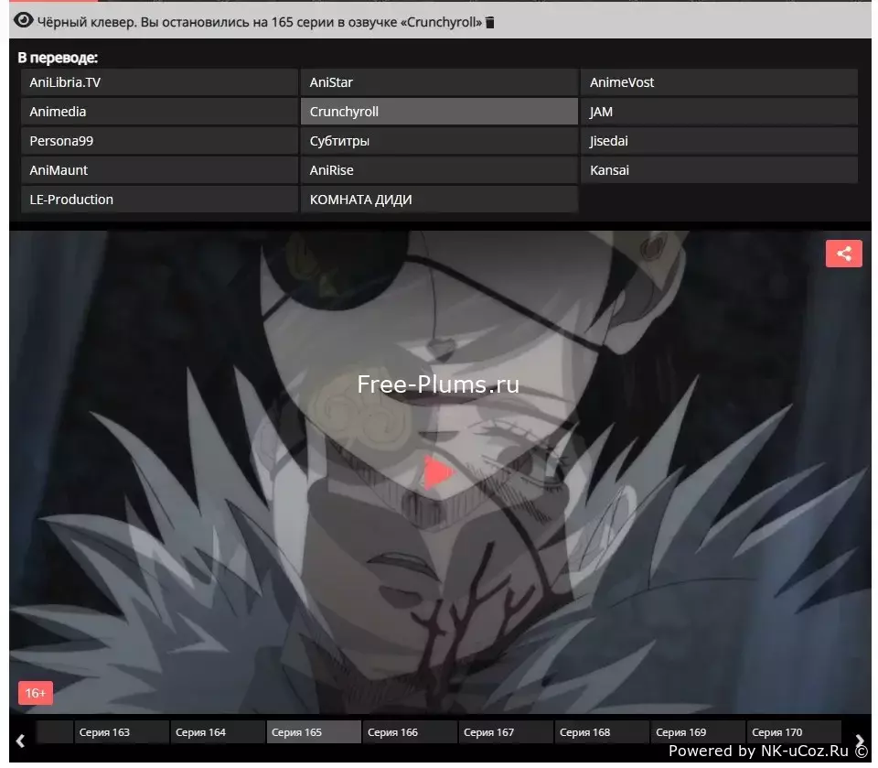Switch to Субтитры option
This screenshot has width=878, height=768.
tap(439, 141)
